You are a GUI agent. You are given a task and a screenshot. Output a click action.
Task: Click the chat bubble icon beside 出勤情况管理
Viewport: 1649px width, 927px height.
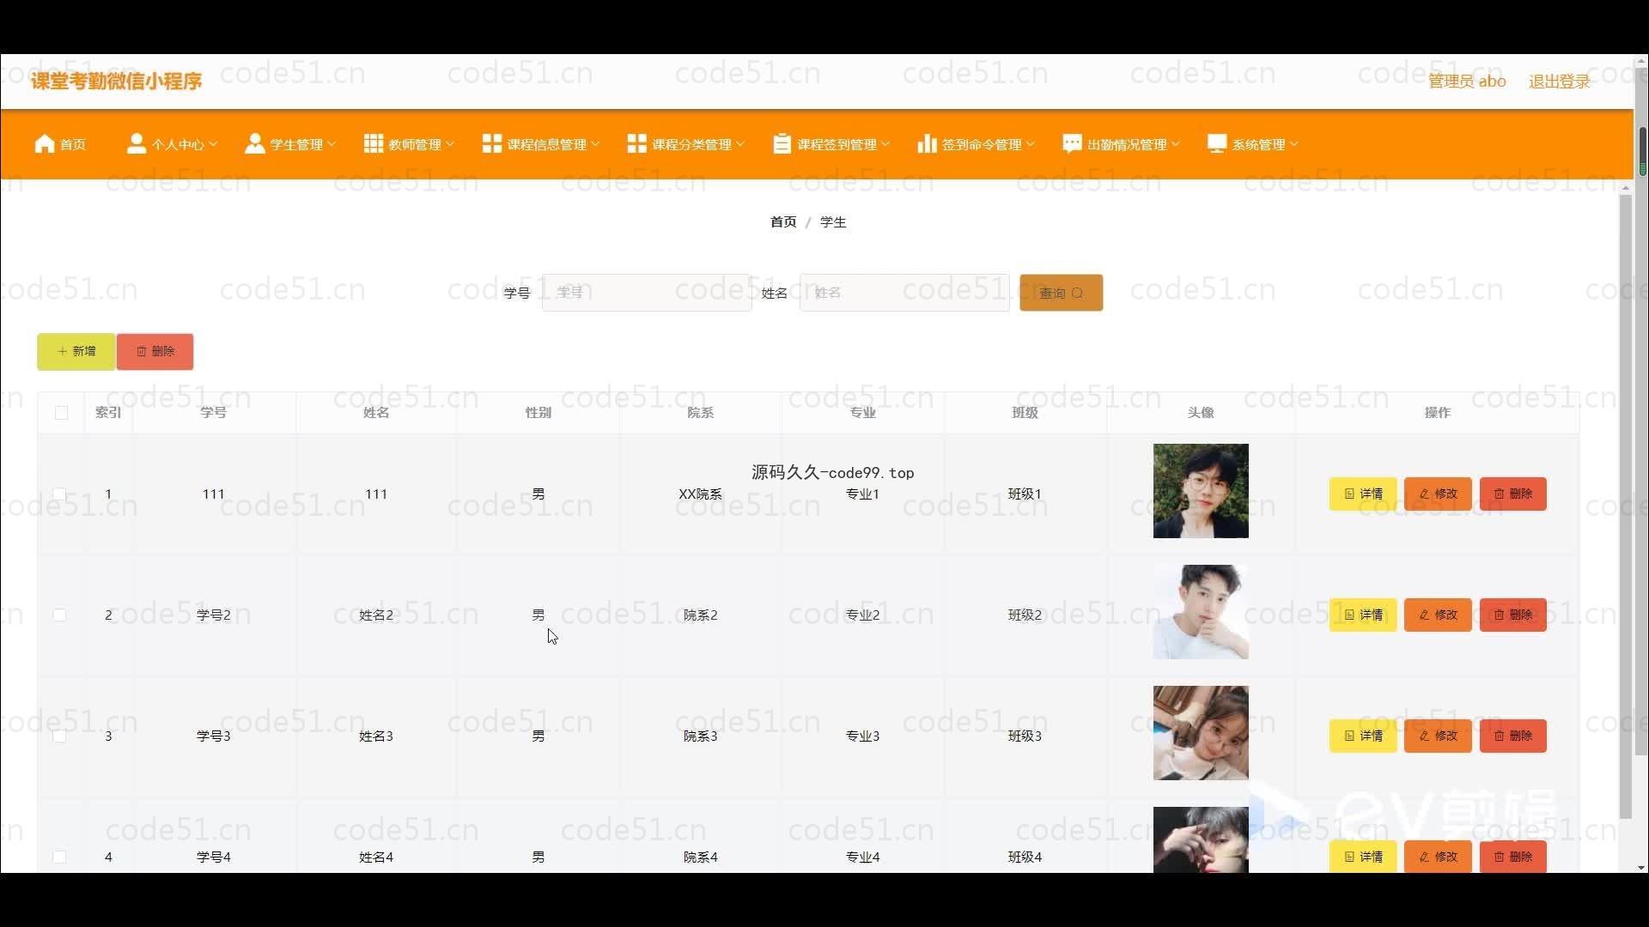click(1072, 144)
